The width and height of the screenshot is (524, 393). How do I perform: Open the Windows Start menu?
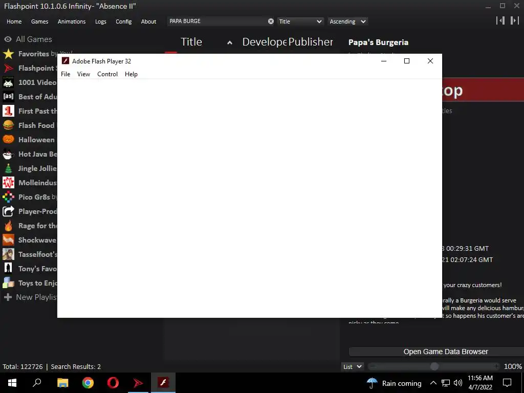point(12,383)
